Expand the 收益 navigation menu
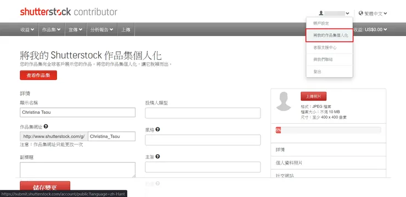The image size is (406, 197). (27, 30)
